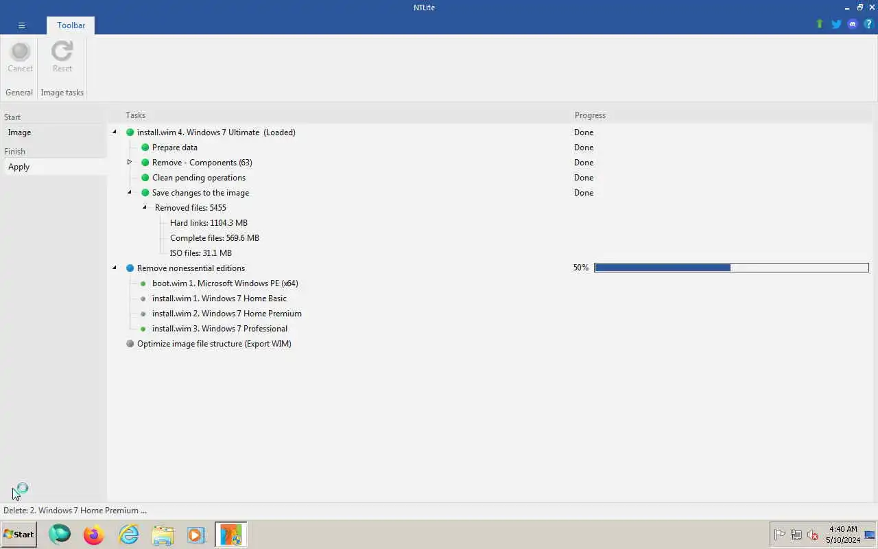Click the muted volume tray icon
Image resolution: width=878 pixels, height=549 pixels.
point(813,535)
